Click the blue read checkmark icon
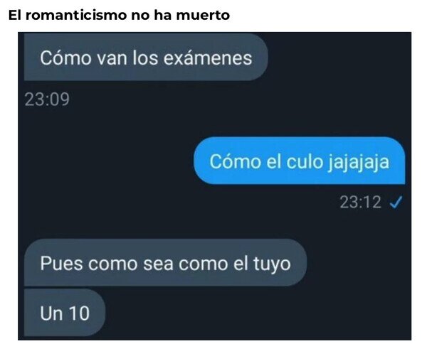This screenshot has width=427, height=349. (x=396, y=203)
